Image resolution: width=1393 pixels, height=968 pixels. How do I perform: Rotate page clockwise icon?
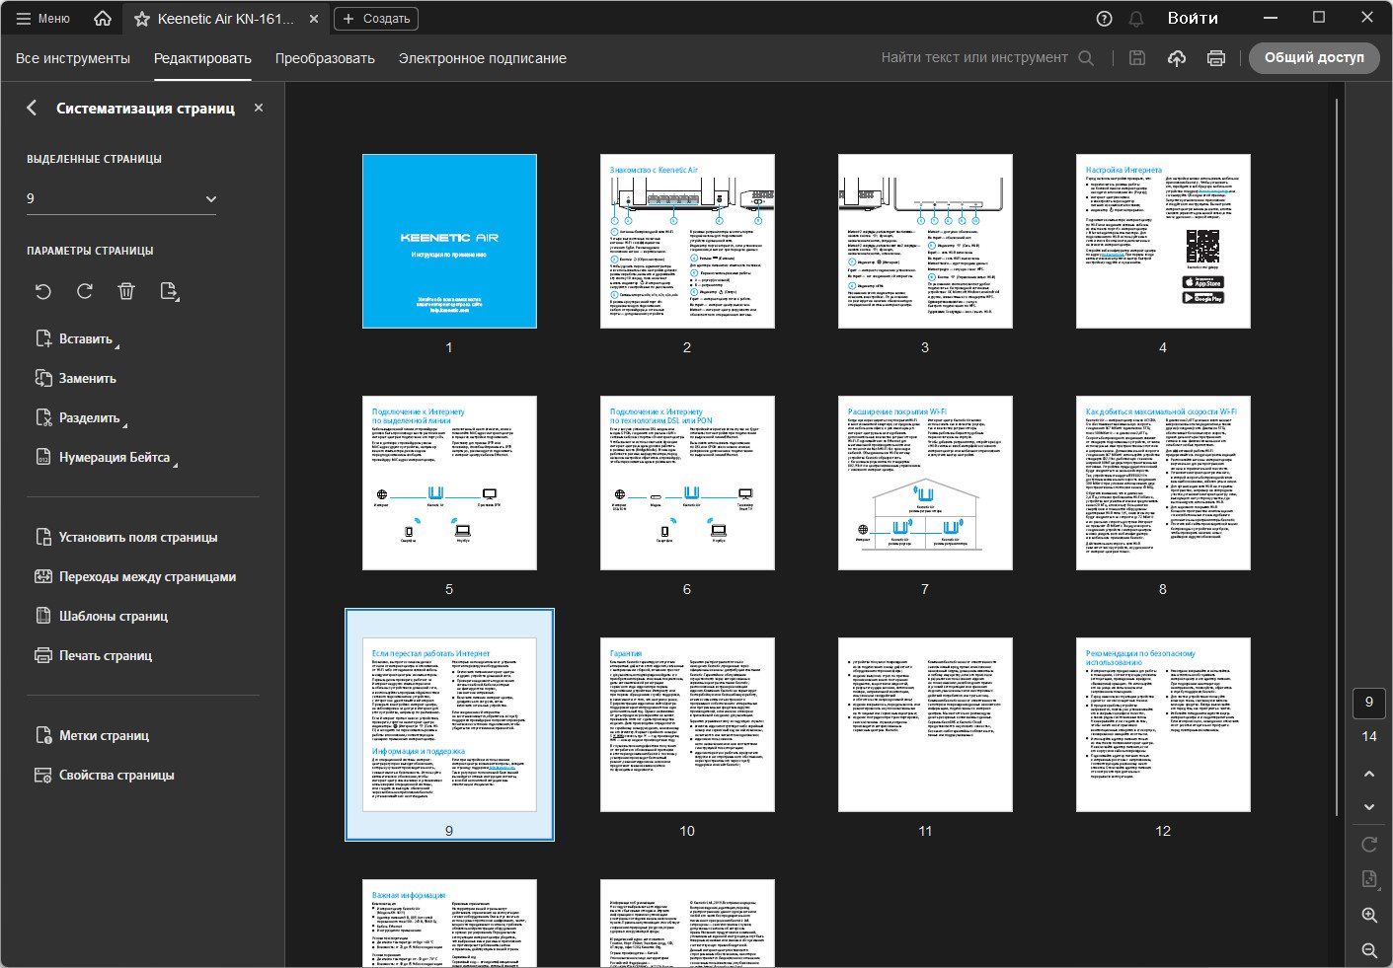click(85, 291)
